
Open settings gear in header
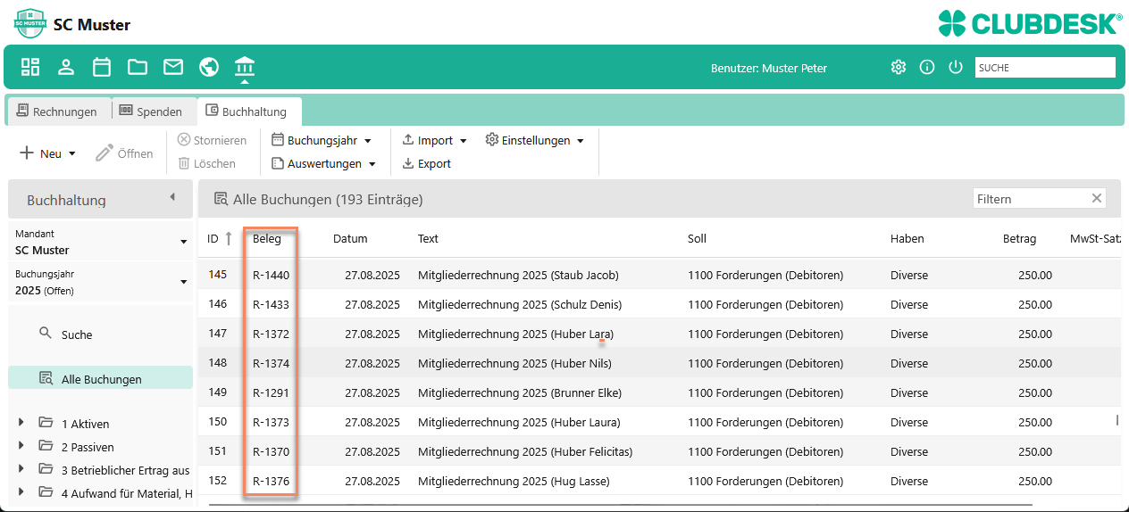point(899,67)
